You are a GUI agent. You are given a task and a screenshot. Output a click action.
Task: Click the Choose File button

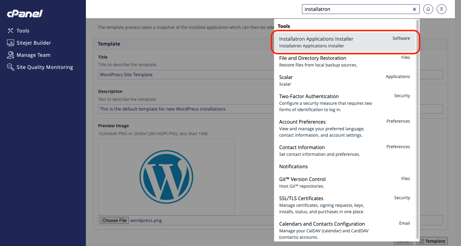pos(114,220)
